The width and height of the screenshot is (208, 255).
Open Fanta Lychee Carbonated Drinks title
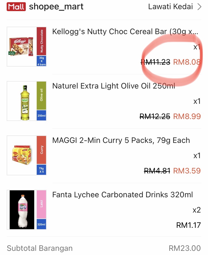(123, 195)
